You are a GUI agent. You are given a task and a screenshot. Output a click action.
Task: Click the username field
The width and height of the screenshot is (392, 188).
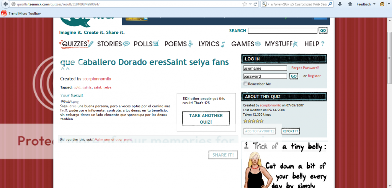point(265,68)
